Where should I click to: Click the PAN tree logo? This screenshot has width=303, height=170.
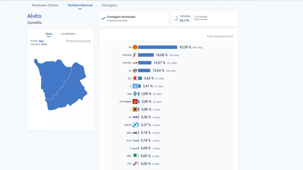click(x=135, y=94)
